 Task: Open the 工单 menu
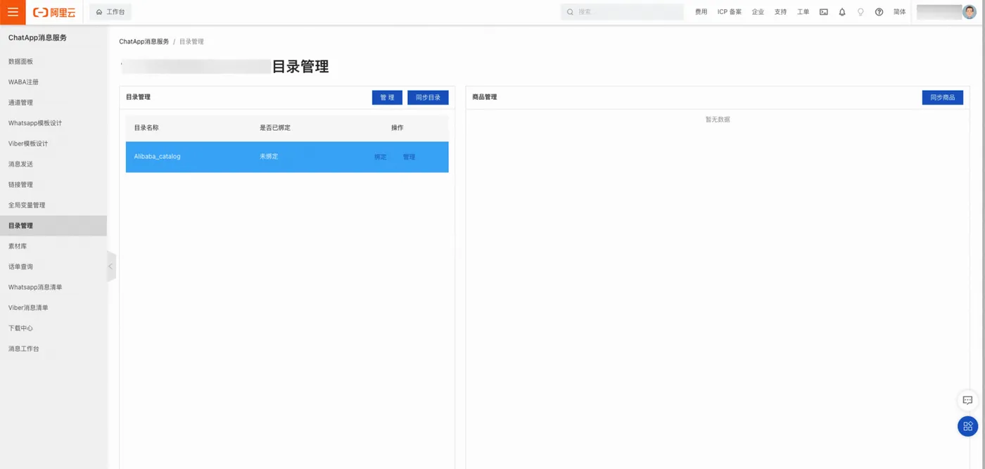pyautogui.click(x=803, y=12)
